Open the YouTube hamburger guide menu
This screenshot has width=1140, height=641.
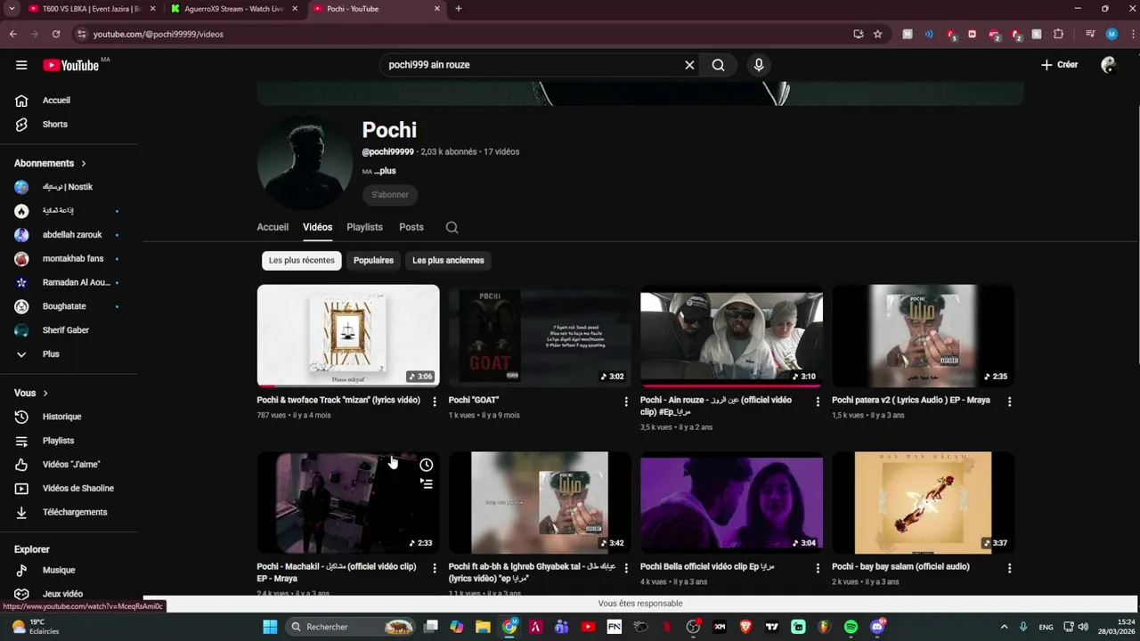[x=21, y=65]
